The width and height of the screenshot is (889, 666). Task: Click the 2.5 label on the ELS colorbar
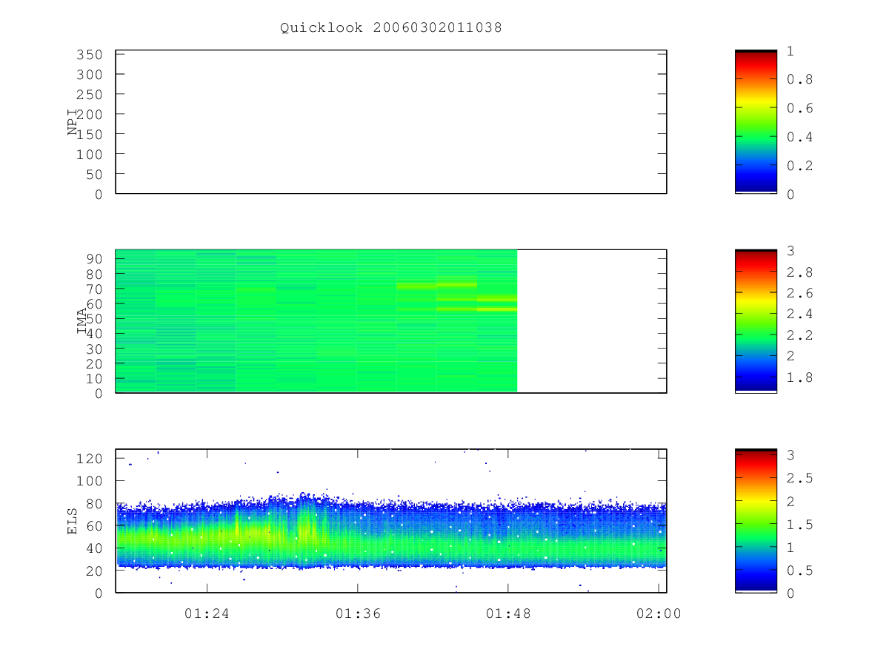pyautogui.click(x=799, y=478)
